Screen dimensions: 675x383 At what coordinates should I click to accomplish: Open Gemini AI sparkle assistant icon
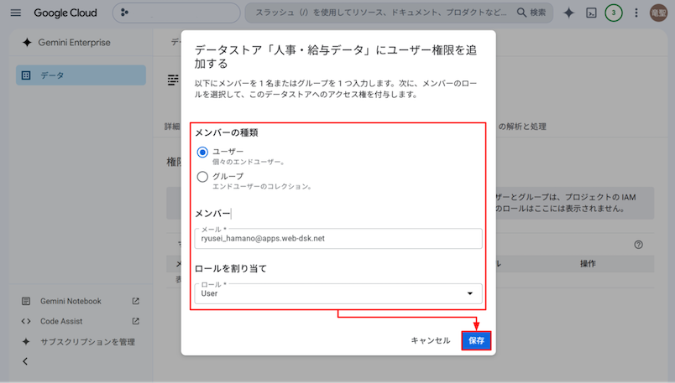(x=568, y=13)
